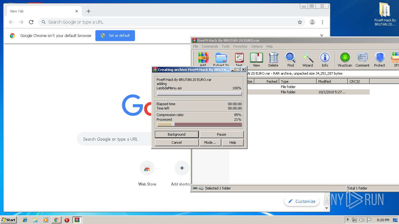Reload the Chrome page
This screenshot has height=224, width=399.
[31, 22]
